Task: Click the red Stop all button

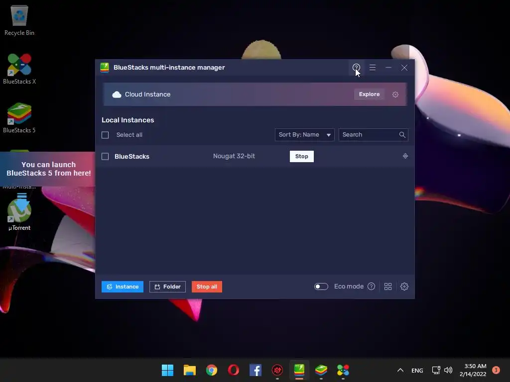Action: [x=207, y=286]
